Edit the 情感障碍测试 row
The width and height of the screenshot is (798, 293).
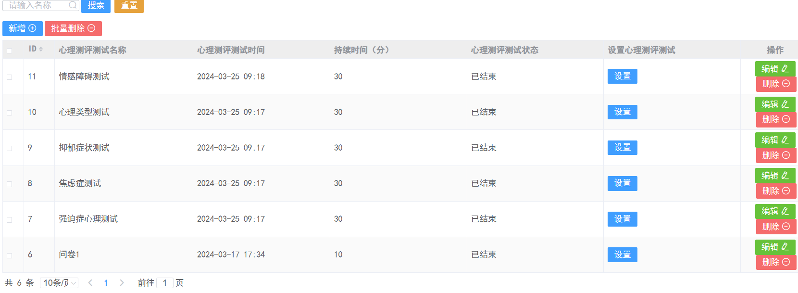(x=775, y=69)
